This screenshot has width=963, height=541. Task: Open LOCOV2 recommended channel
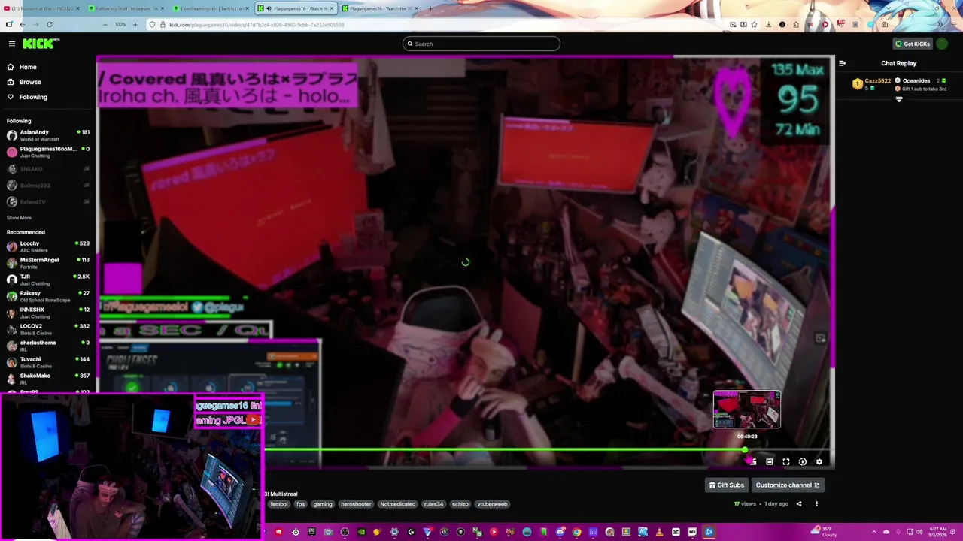coord(47,329)
